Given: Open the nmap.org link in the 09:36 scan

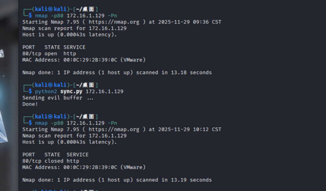Looking at the screenshot, I should coord(114,22).
